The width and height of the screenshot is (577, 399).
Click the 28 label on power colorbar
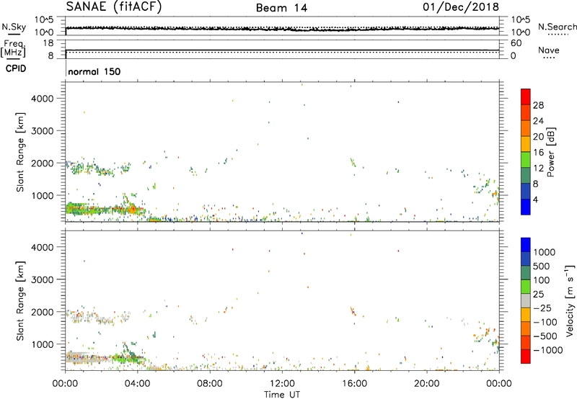538,105
